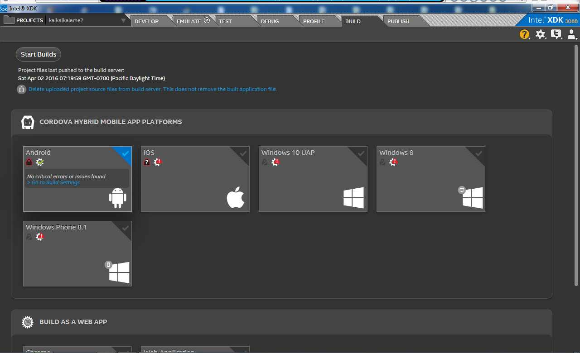
Task: Expand the kalkalkalame2 project dropdown
Action: pos(87,20)
